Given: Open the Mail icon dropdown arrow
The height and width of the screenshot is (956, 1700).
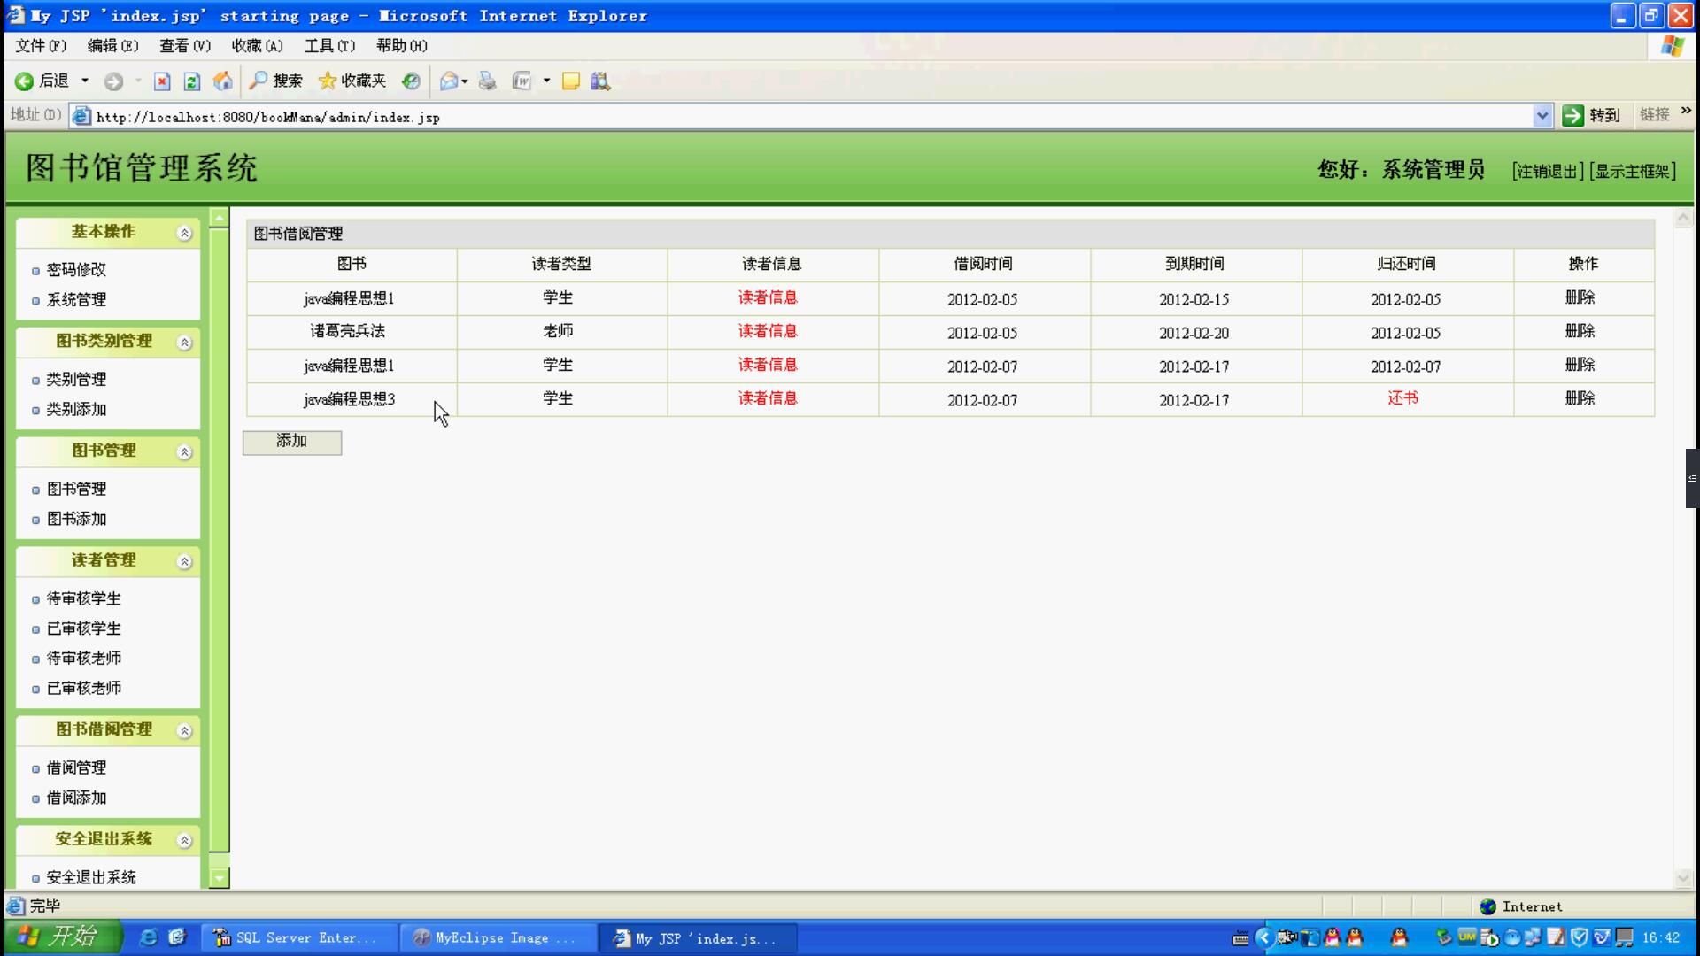Looking at the screenshot, I should click(x=465, y=81).
